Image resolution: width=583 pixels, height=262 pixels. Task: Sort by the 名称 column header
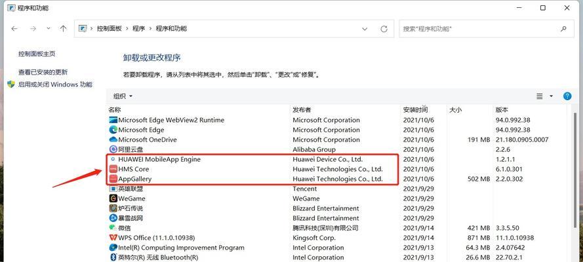[115, 110]
